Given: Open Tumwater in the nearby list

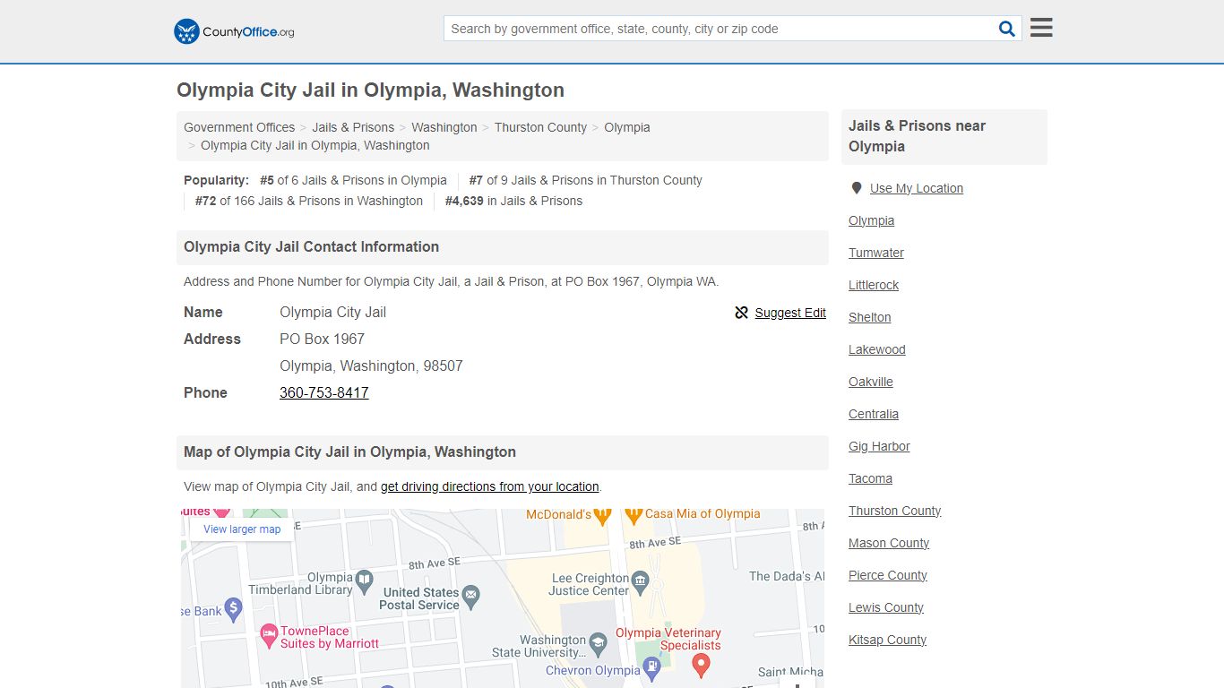Looking at the screenshot, I should pos(876,253).
